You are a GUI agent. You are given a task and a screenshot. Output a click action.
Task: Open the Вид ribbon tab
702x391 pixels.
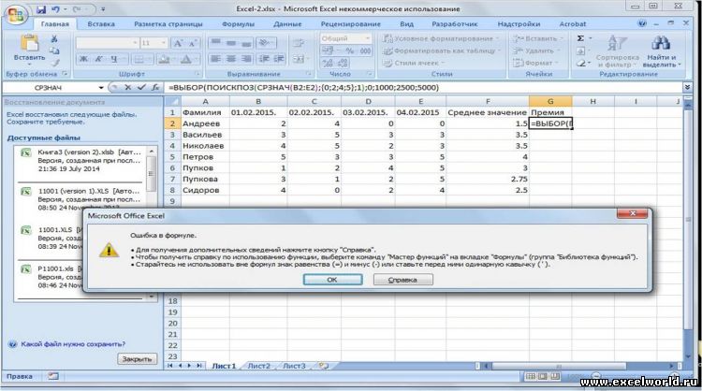[406, 24]
